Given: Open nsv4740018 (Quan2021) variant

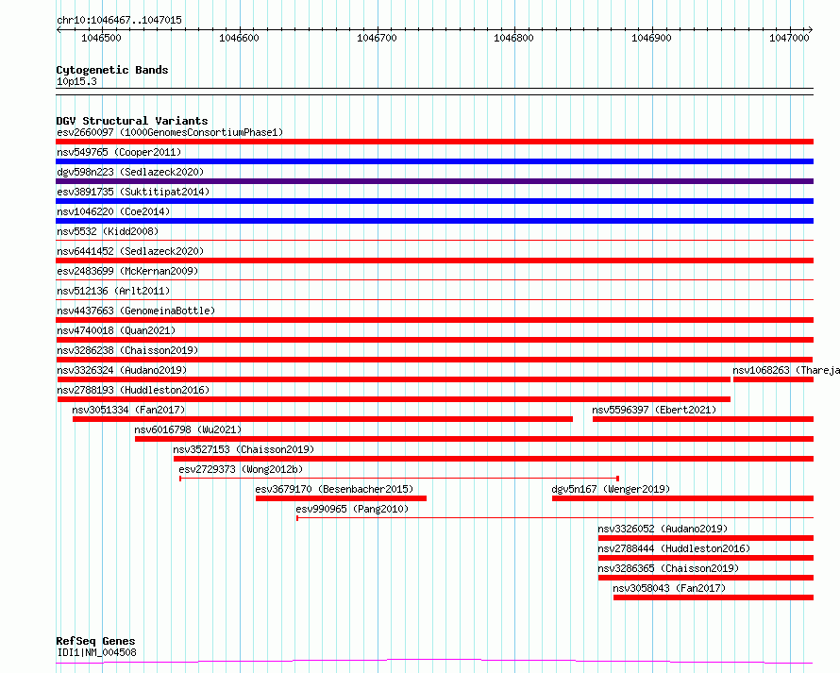Looking at the screenshot, I should (x=116, y=330).
